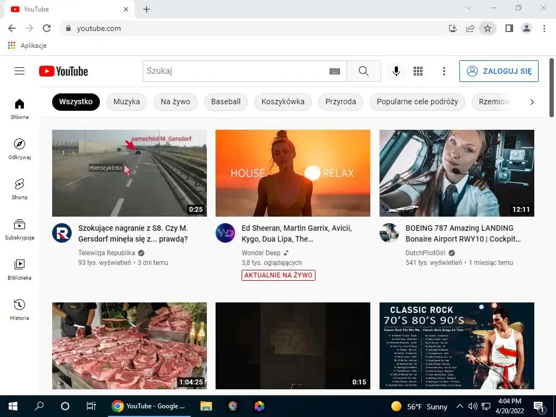Screen dimensions: 556x417
Task: Open Chrome three-dot menu
Action: 544,28
